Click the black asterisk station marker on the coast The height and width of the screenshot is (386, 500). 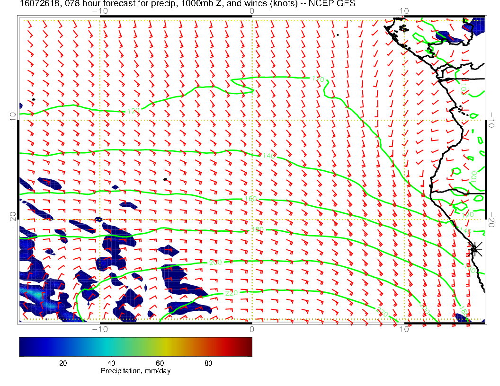click(475, 248)
